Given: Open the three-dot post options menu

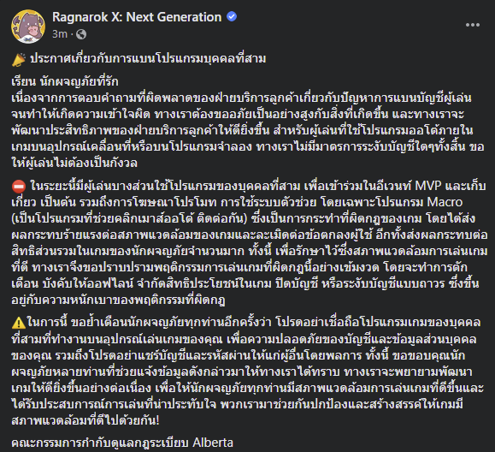Looking at the screenshot, I should pyautogui.click(x=473, y=25).
